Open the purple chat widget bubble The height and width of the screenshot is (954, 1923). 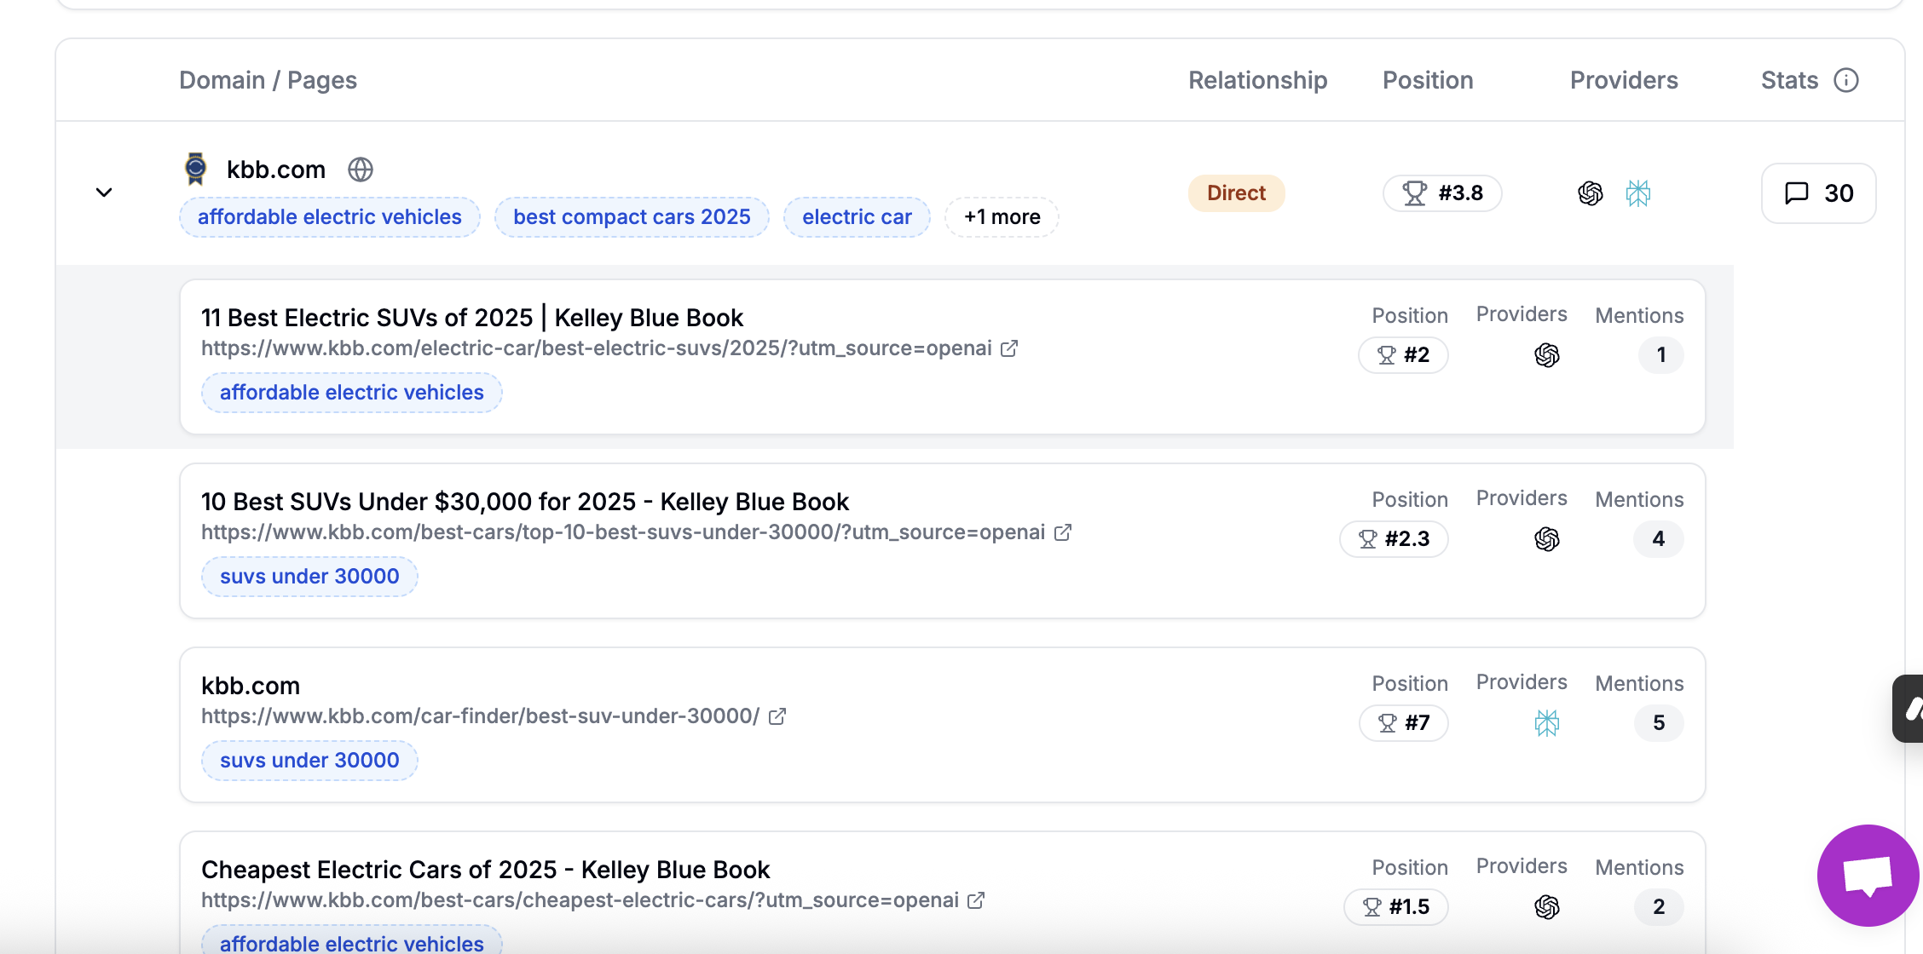point(1868,876)
